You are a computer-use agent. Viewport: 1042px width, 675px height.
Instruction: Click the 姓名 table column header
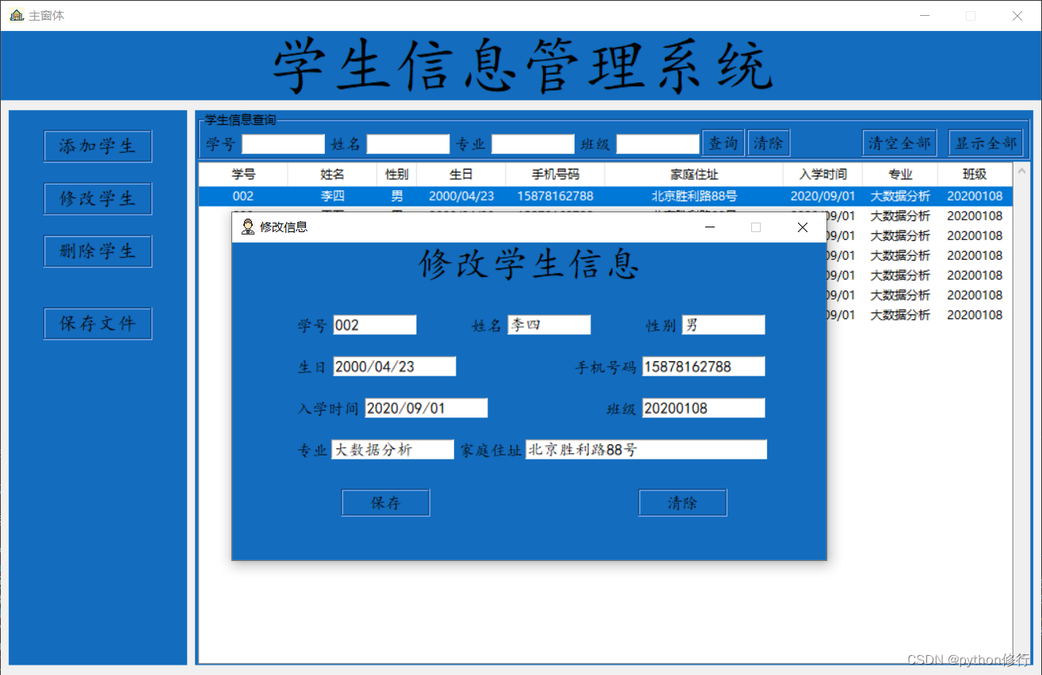click(x=332, y=174)
